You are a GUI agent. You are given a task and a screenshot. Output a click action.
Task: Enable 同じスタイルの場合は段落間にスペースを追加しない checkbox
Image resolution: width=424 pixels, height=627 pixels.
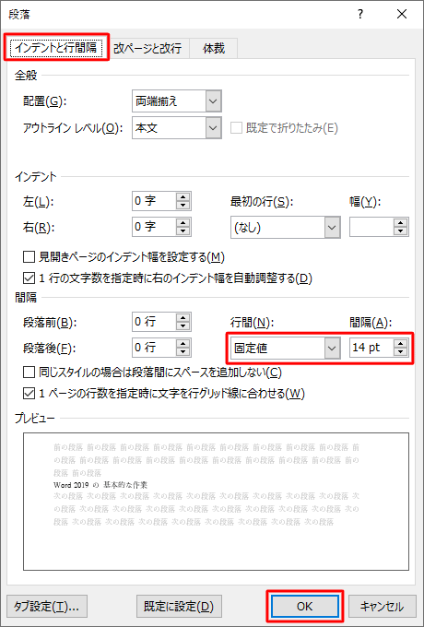[x=29, y=373]
